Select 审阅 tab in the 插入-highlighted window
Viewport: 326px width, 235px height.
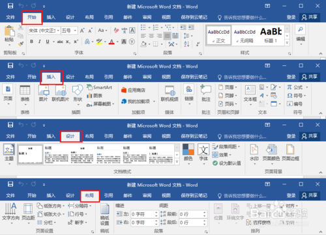[x=147, y=77]
